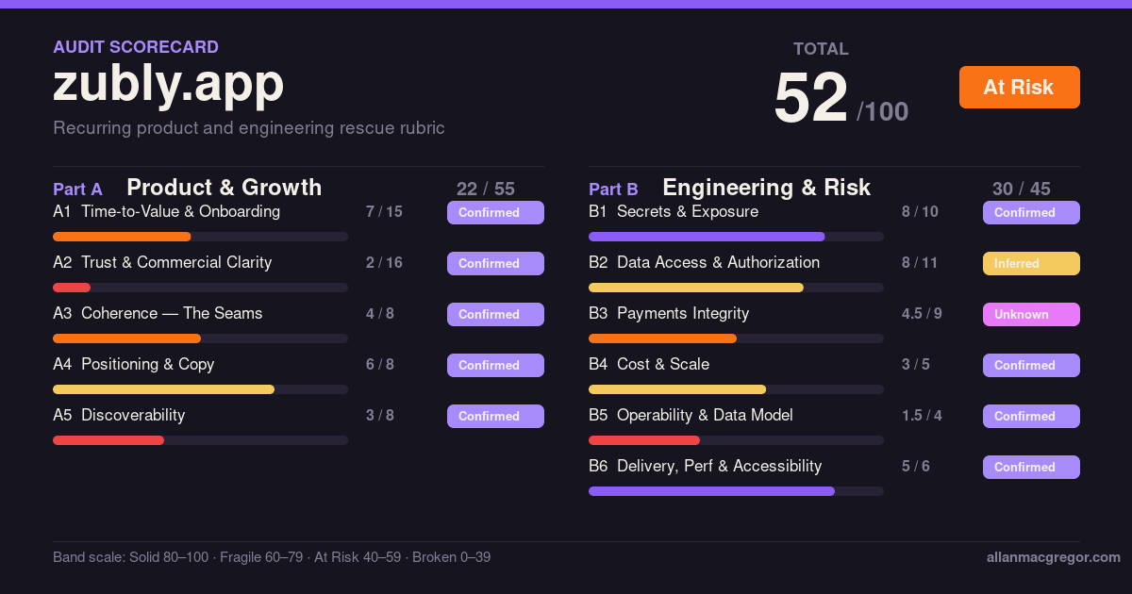Click the 22 / 55 Part A score
The height and width of the screenshot is (594, 1132).
click(486, 190)
